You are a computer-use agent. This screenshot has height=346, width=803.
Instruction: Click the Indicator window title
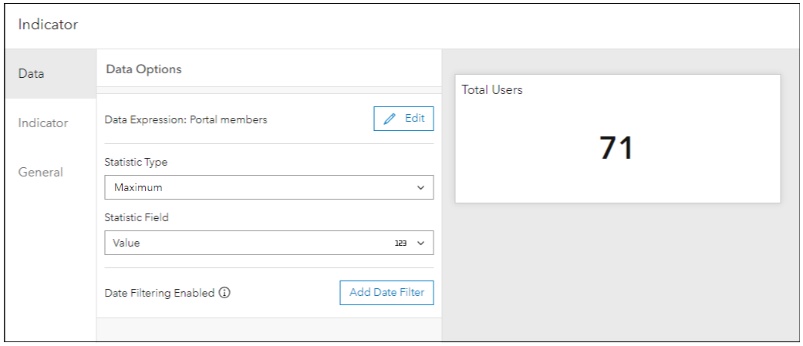pos(48,25)
